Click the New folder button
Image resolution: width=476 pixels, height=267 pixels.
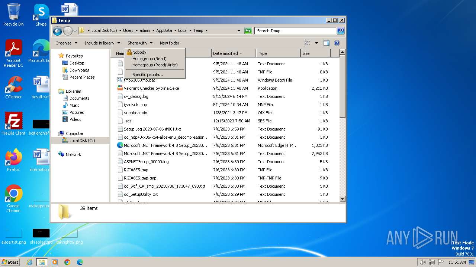click(170, 43)
